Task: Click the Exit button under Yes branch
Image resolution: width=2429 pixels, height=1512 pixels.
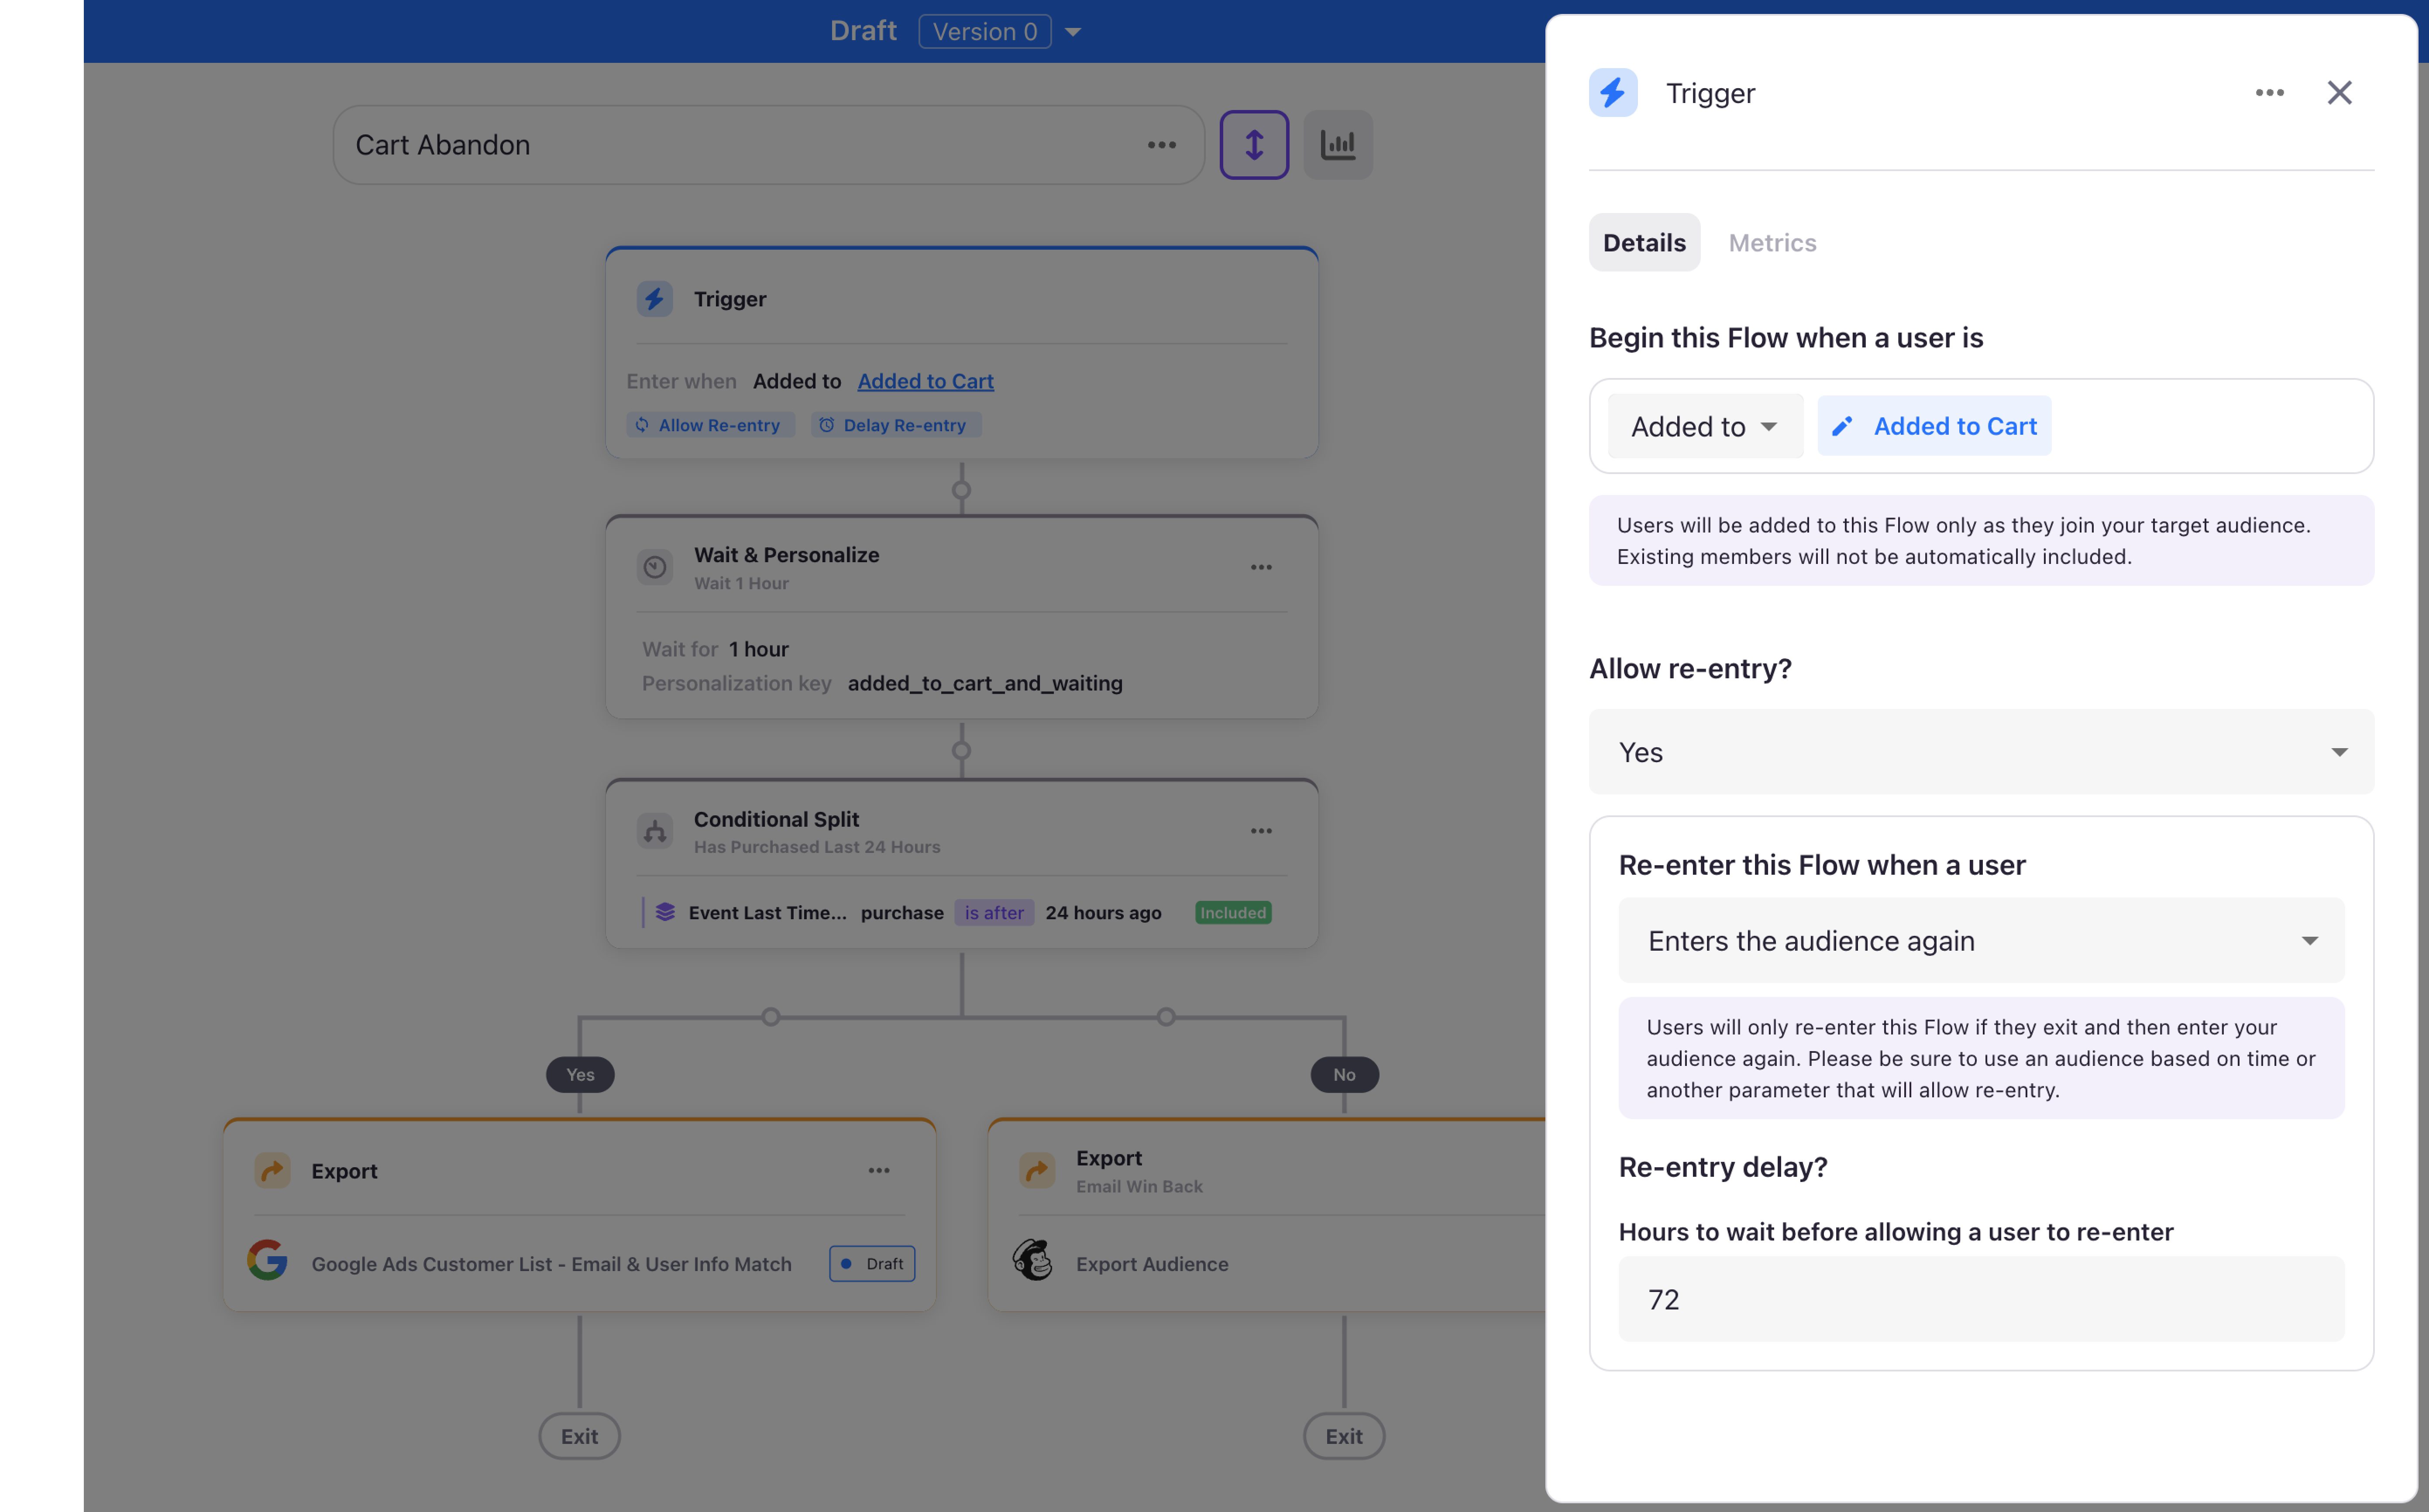Action: pos(579,1436)
